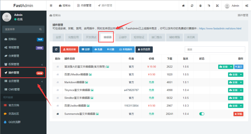Click the sidebar Admin profile picture

point(7,17)
